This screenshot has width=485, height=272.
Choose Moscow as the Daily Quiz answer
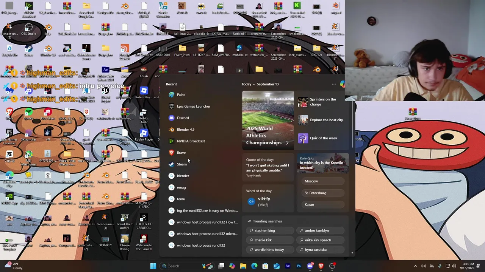click(x=323, y=181)
